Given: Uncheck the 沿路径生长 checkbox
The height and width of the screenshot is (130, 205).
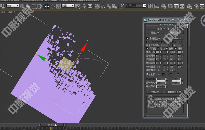Looking at the screenshot, I should click(148, 38).
